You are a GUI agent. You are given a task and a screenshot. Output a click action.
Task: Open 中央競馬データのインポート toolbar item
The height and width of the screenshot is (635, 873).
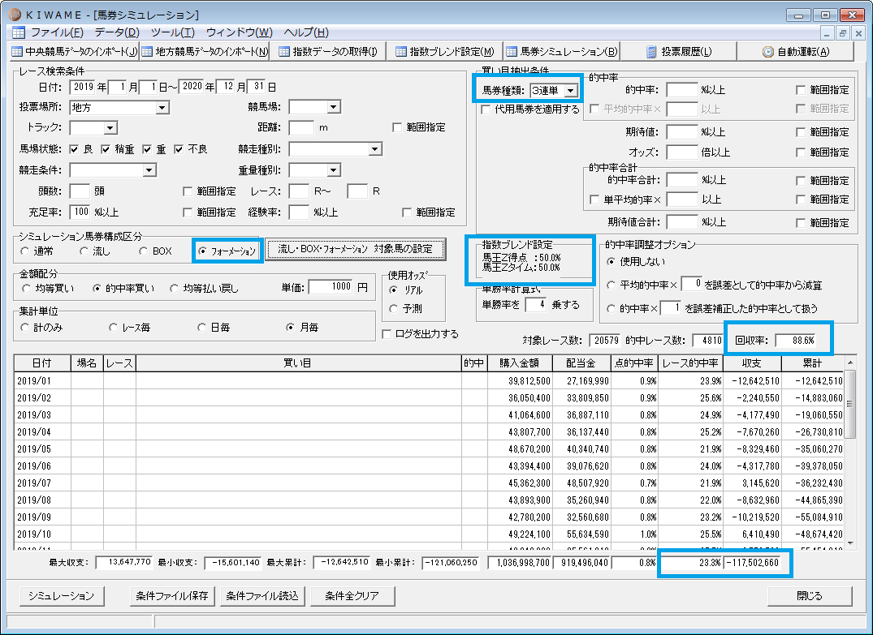75,52
